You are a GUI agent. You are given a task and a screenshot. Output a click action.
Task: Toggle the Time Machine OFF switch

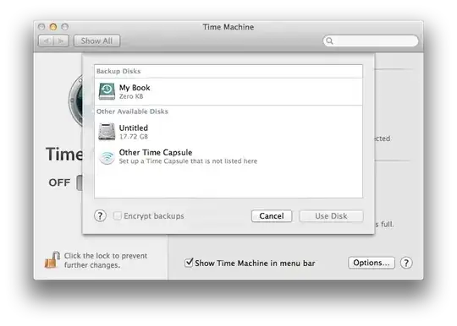pyautogui.click(x=80, y=183)
